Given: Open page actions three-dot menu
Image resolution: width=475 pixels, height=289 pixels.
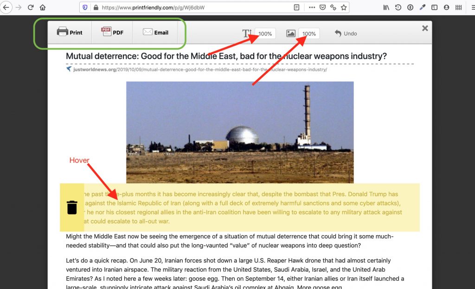Looking at the screenshot, I should point(312,7).
